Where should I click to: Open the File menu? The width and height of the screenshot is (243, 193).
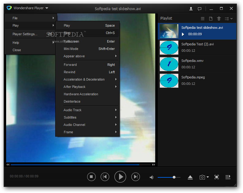pyautogui.click(x=30, y=18)
